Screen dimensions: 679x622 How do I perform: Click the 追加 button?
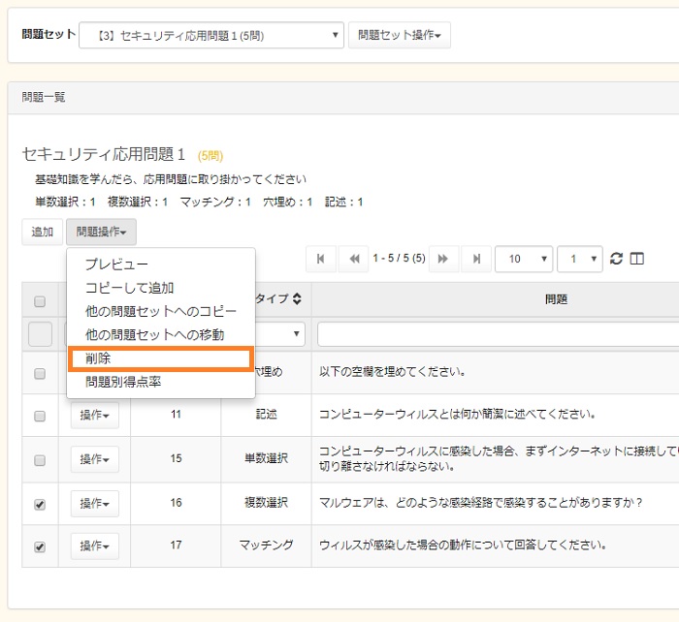tap(42, 232)
